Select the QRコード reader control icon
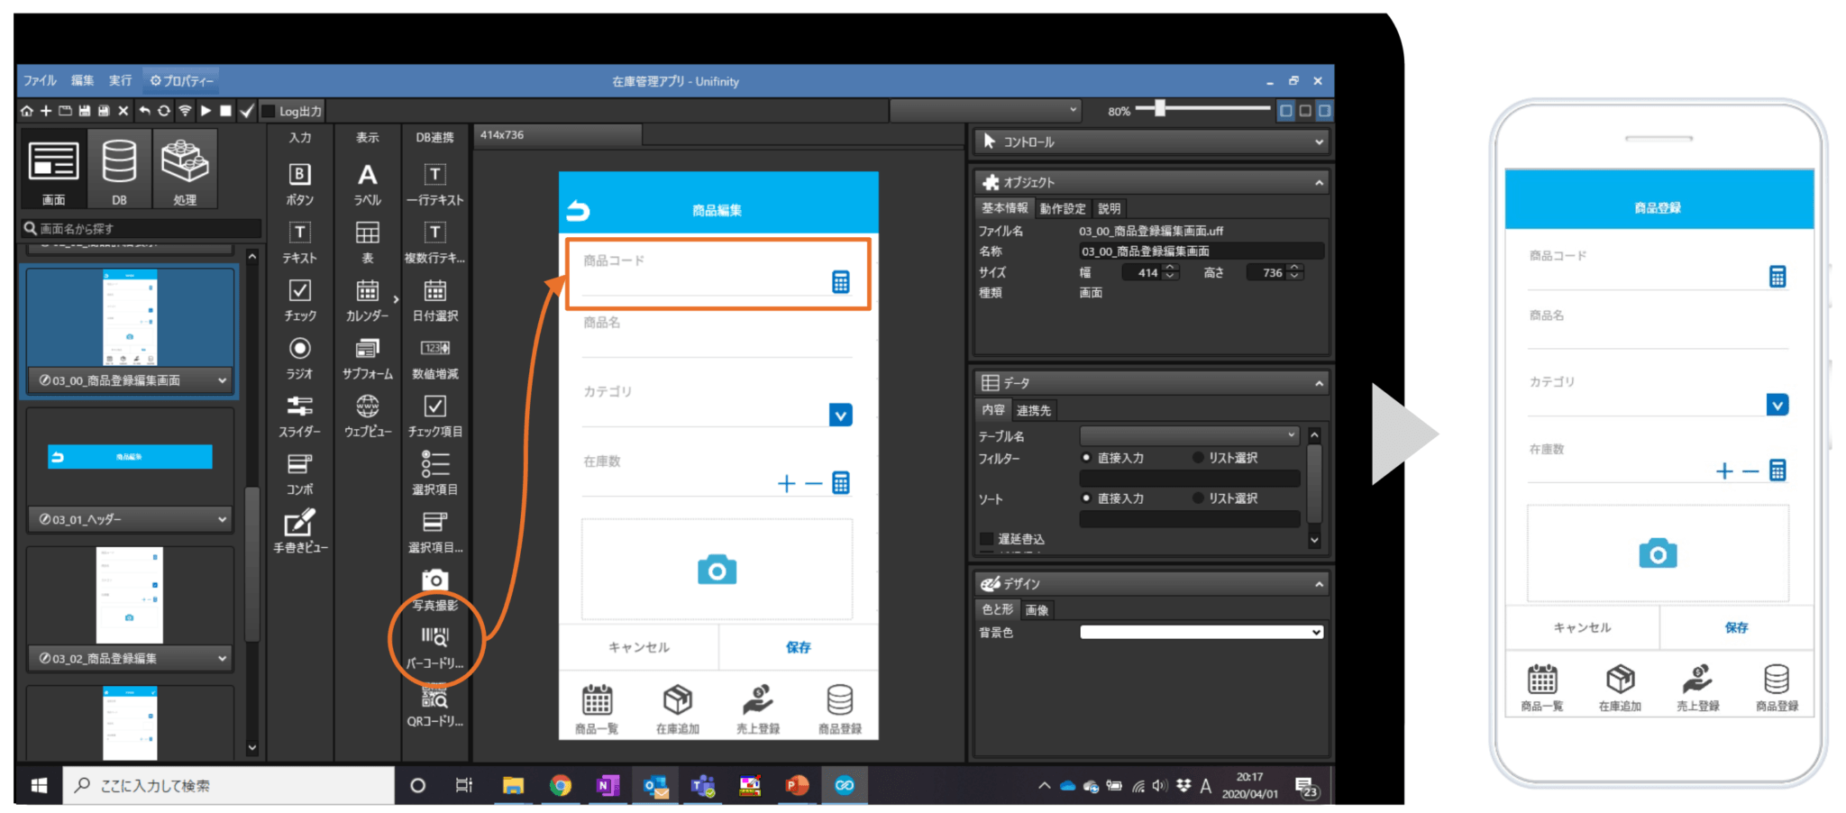 click(434, 708)
